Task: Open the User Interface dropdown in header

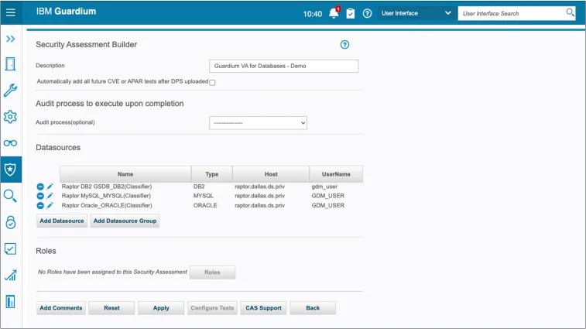Action: tap(416, 13)
